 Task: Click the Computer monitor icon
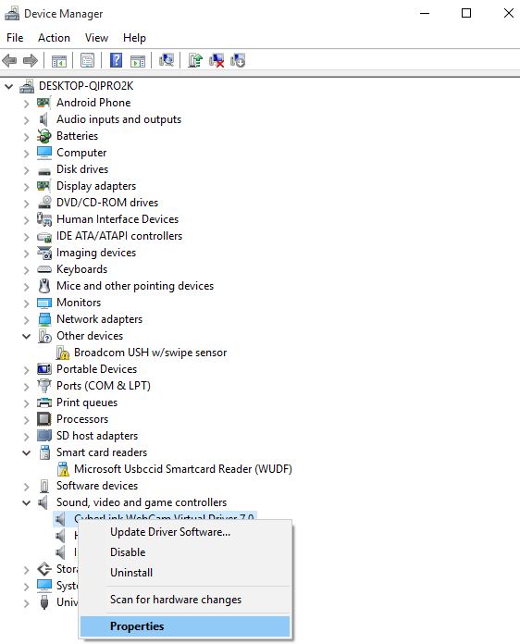point(43,153)
